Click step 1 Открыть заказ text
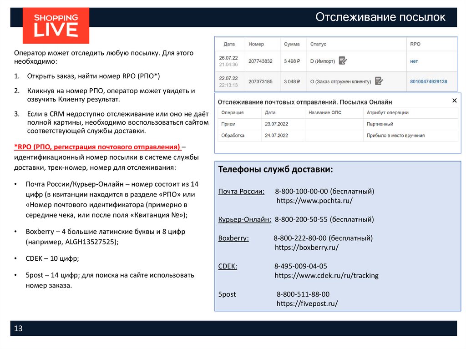 [93, 76]
